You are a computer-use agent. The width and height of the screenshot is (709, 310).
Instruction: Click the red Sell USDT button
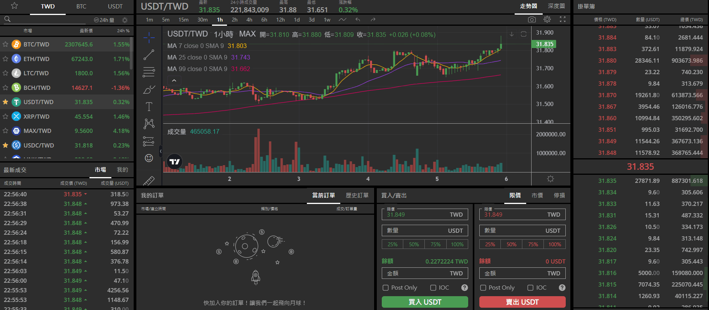[x=522, y=302]
